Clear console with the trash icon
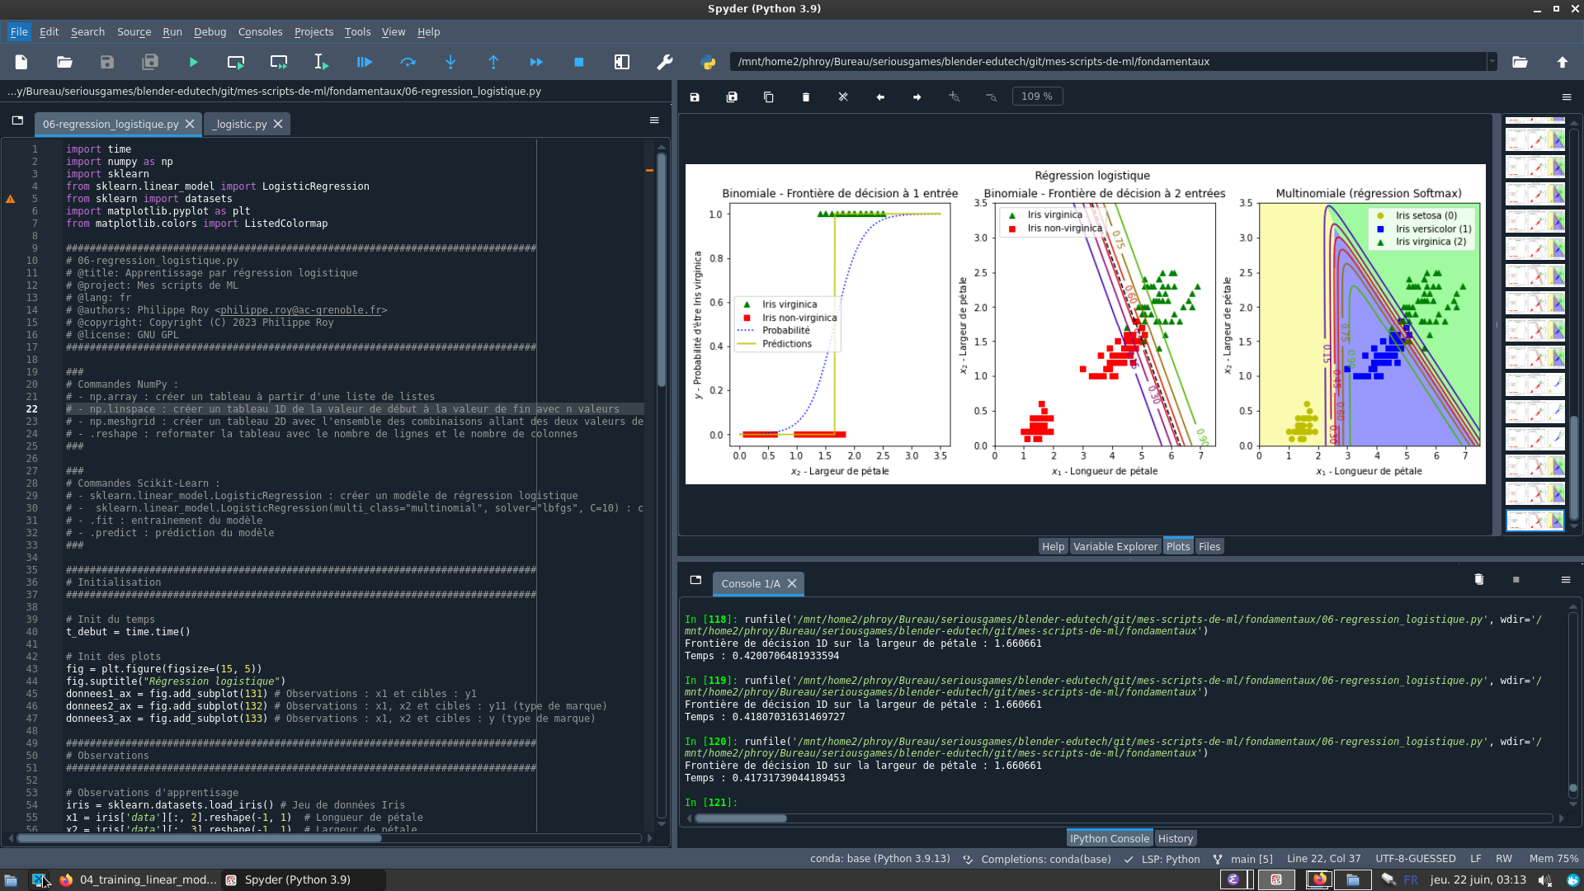Image resolution: width=1584 pixels, height=891 pixels. click(x=1479, y=580)
